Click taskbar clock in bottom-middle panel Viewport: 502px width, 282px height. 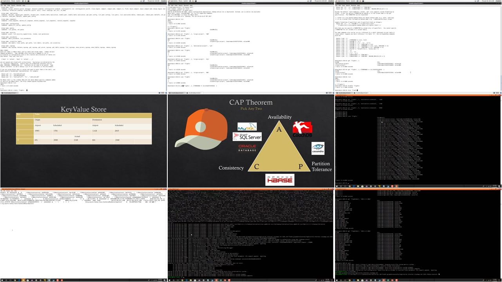328,280
